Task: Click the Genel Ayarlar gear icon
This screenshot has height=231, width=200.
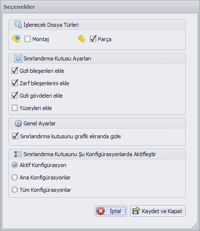Action: point(18,123)
